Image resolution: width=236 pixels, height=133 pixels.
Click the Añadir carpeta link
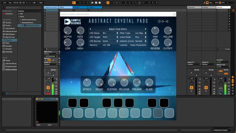pyautogui.click(x=11, y=69)
